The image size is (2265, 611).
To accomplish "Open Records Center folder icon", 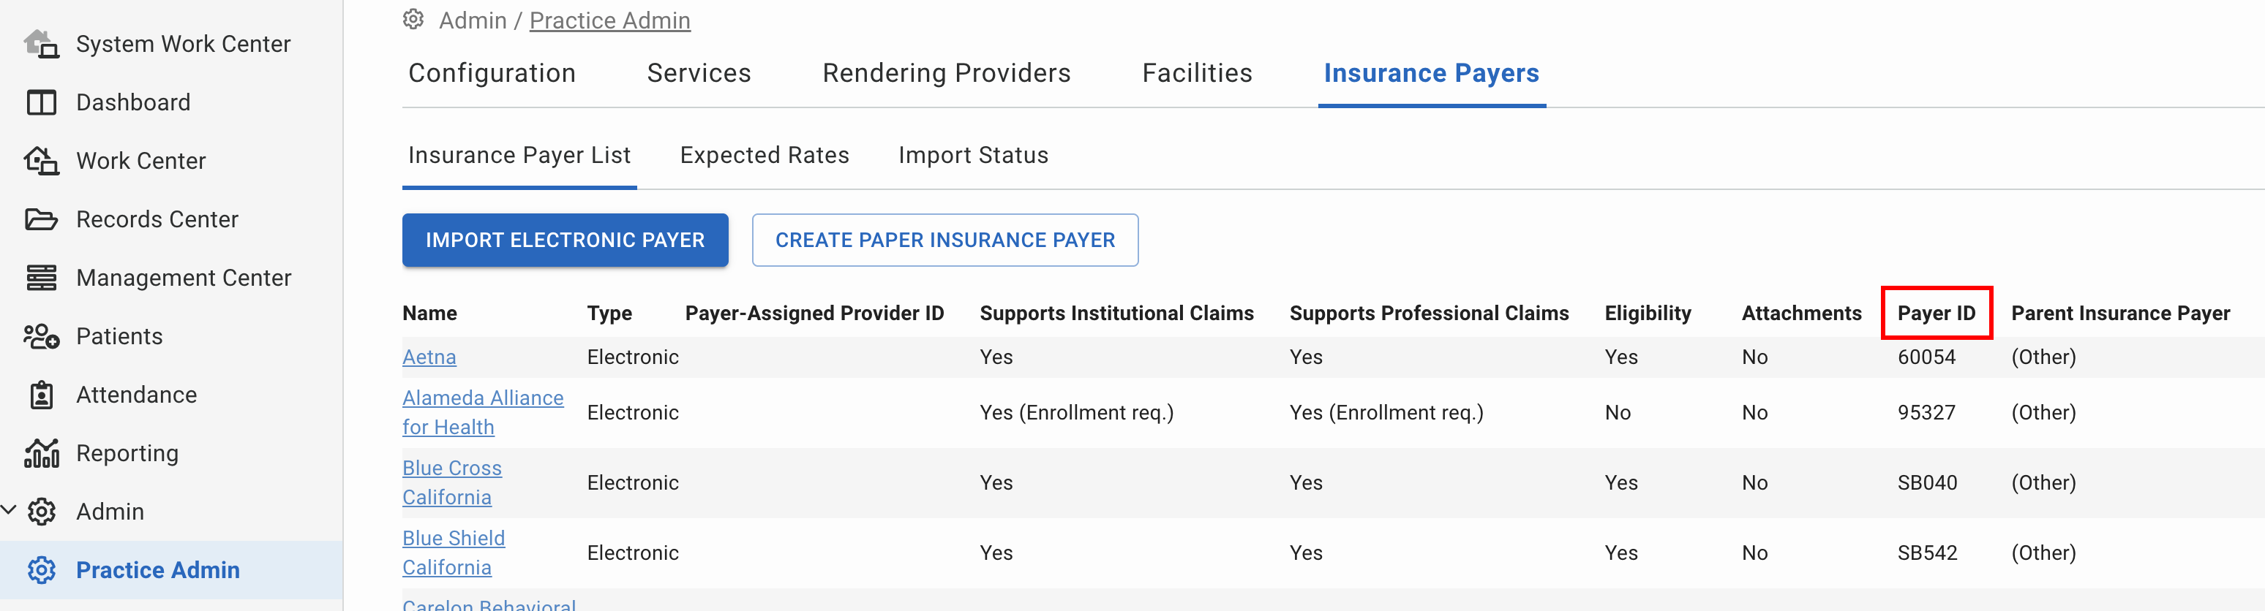I will (41, 219).
